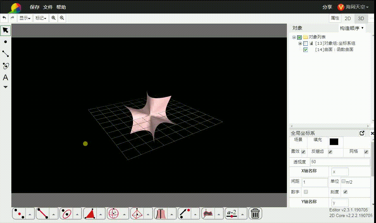Image resolution: width=376 pixels, height=223 pixels.
Task: Open the 文件 menu
Action: (x=48, y=7)
